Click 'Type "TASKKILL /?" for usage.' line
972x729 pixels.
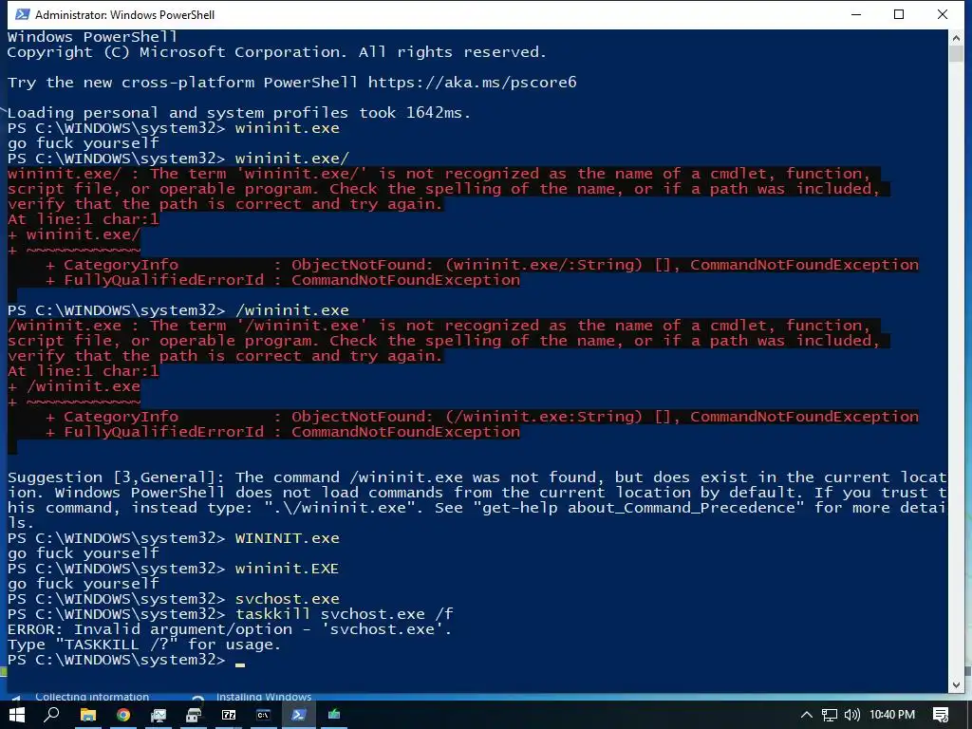click(x=144, y=645)
